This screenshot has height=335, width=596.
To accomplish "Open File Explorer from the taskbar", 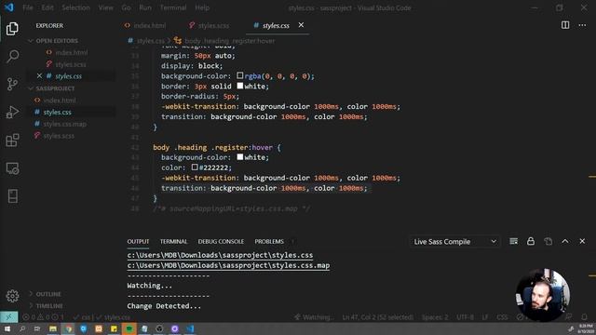I will pyautogui.click(x=53, y=328).
